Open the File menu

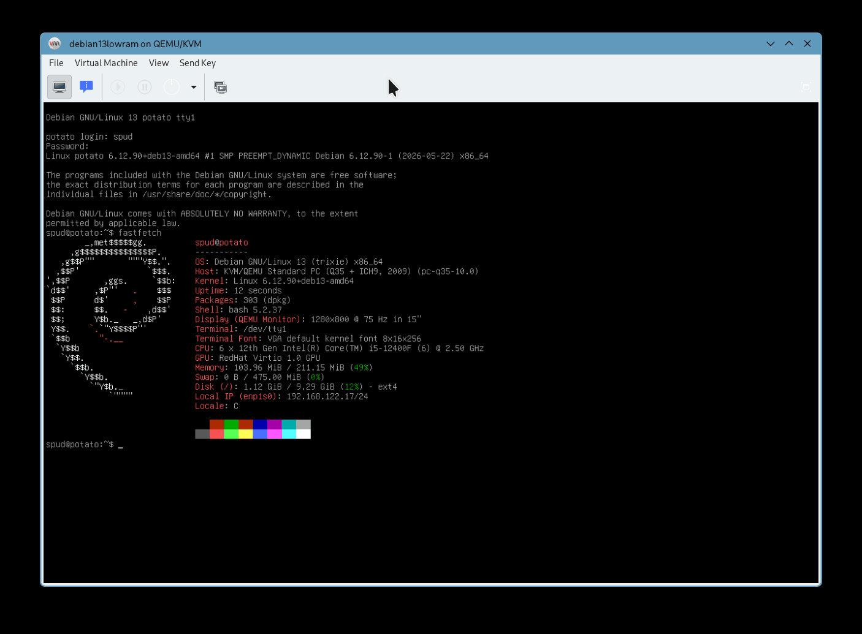pyautogui.click(x=56, y=63)
